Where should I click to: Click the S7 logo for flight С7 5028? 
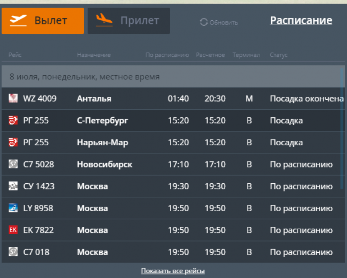tap(13, 164)
